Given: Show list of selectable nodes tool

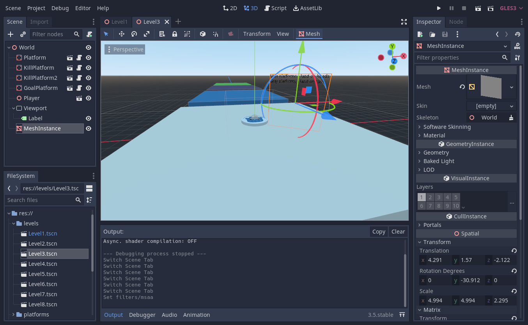Looking at the screenshot, I should point(162,34).
